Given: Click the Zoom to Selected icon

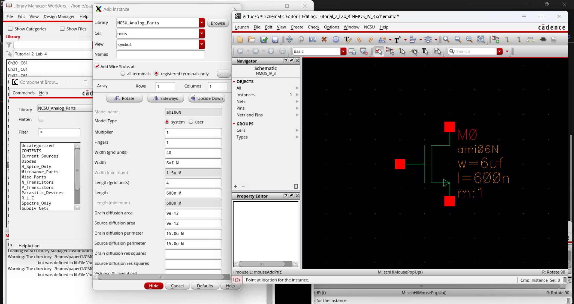Looking at the screenshot, I should coord(481,39).
